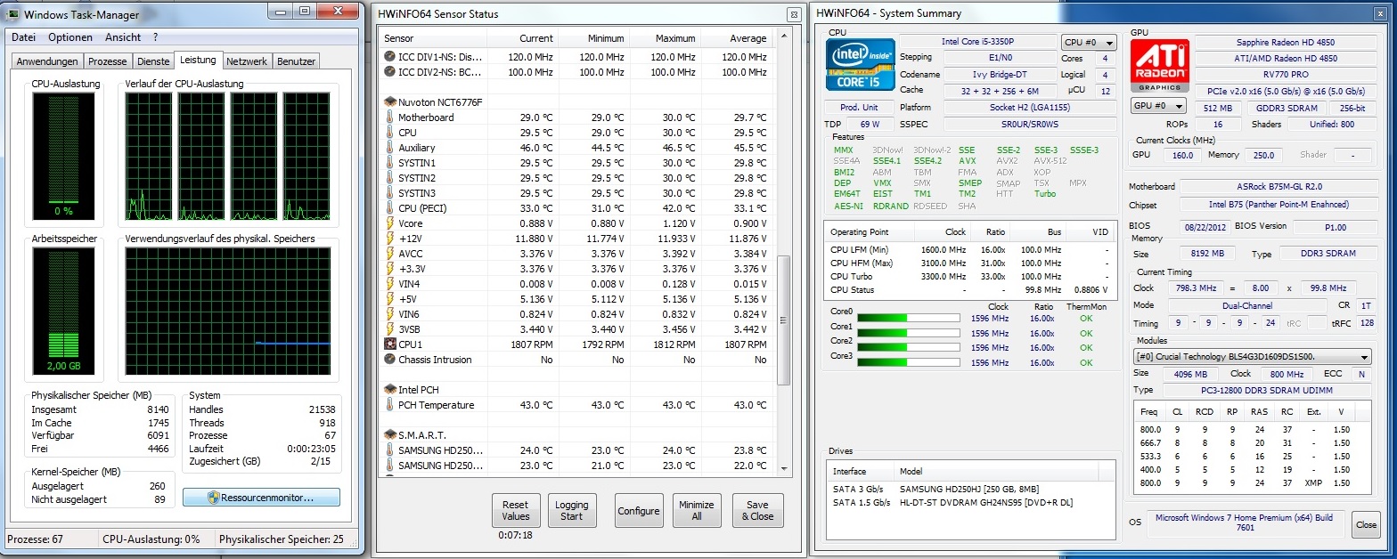Click the Task-Manager title bar icon

(13, 12)
